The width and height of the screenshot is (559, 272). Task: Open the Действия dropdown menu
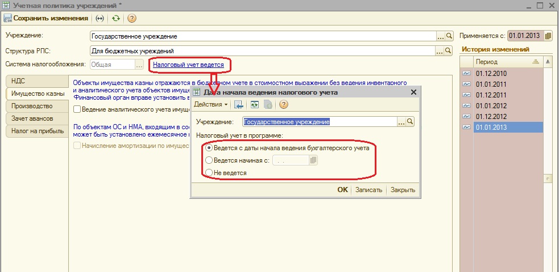coord(210,104)
